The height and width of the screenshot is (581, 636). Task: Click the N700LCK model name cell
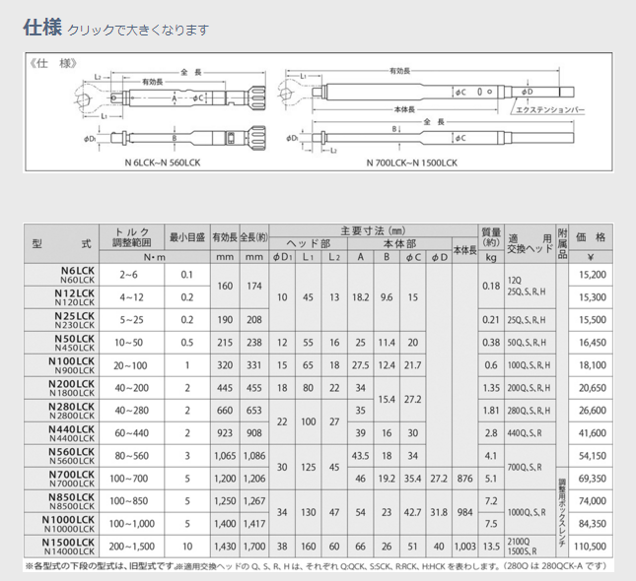point(61,480)
